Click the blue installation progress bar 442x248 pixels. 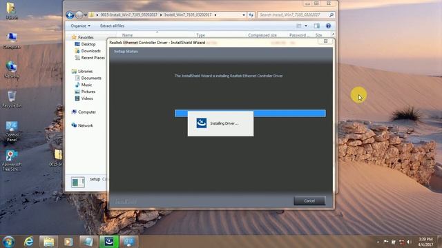[x=250, y=113]
